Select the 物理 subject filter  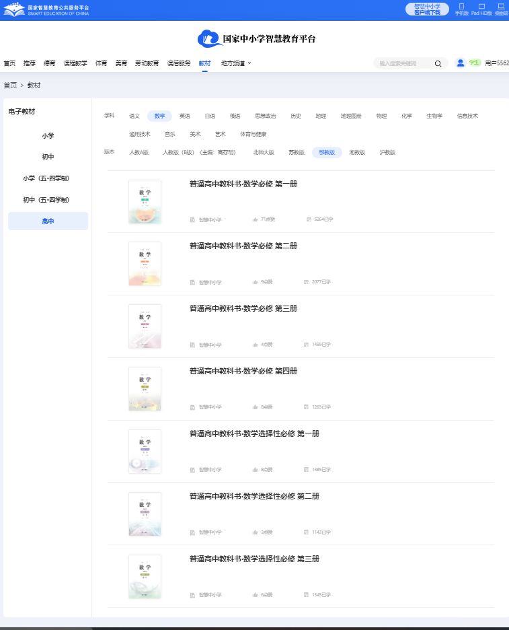381,116
